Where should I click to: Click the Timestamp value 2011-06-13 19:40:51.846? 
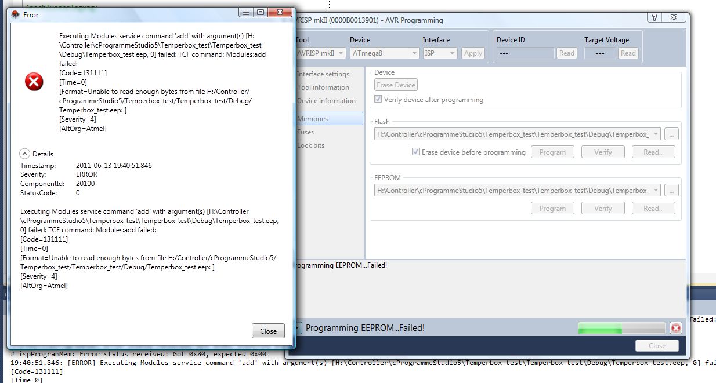click(x=114, y=165)
